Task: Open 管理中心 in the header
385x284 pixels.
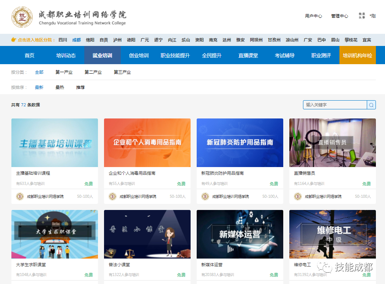Action: 339,16
